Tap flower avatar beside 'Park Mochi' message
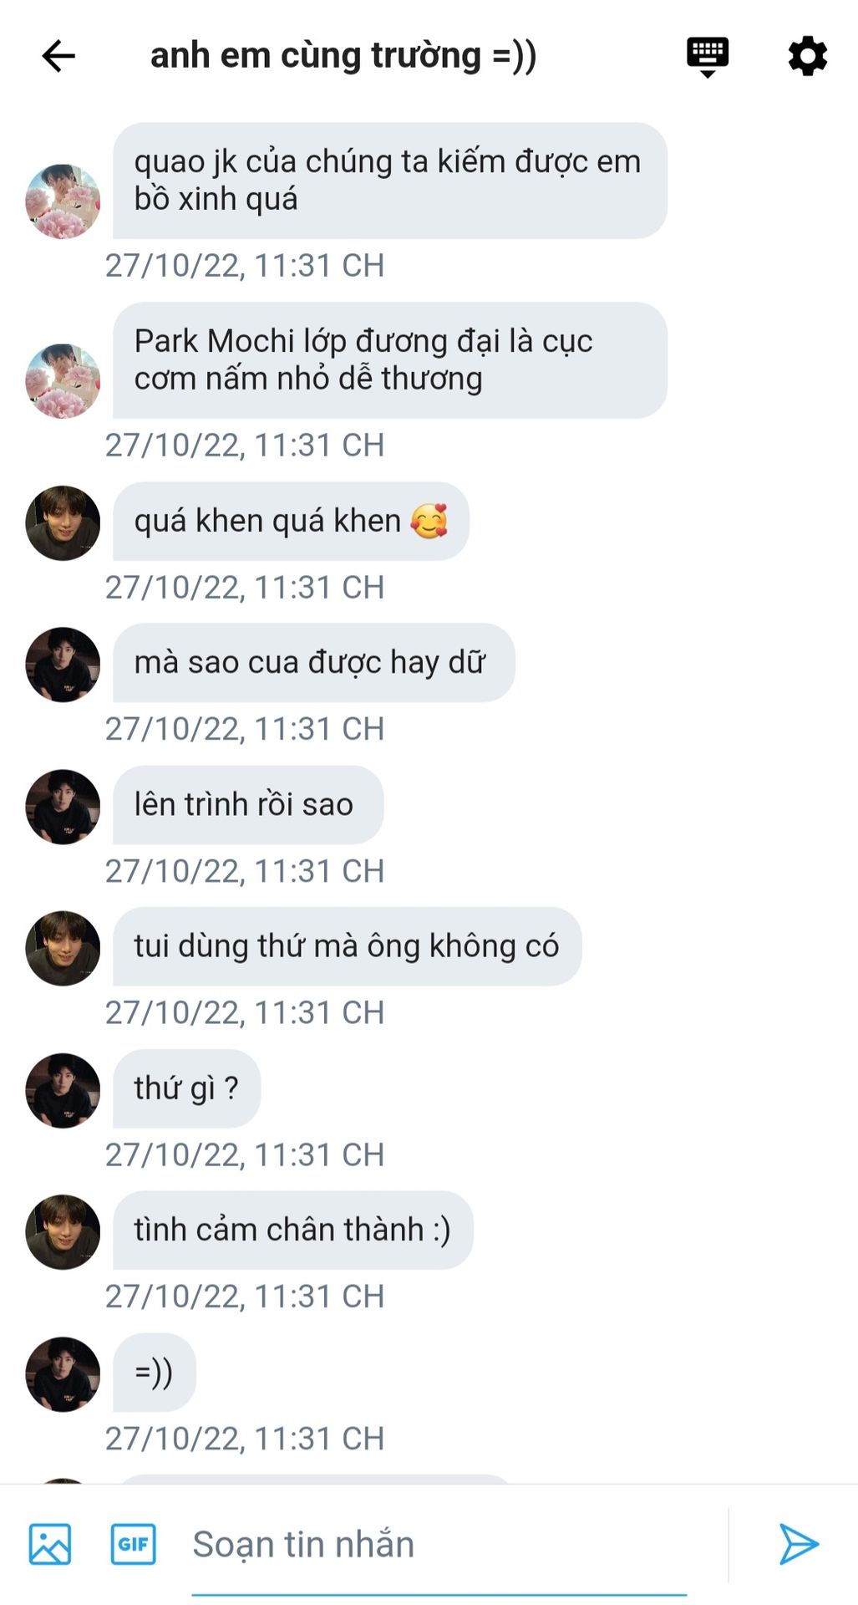Screen dimensions: 858x1605 click(63, 381)
